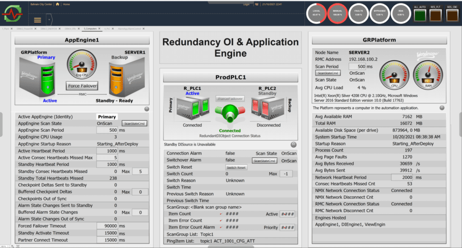The width and height of the screenshot is (462, 248).
Task: Click the ScanGroup Priority #### field
Action: (x=287, y=227)
